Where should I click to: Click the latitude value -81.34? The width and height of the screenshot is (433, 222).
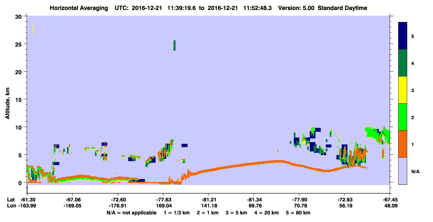pyautogui.click(x=254, y=200)
